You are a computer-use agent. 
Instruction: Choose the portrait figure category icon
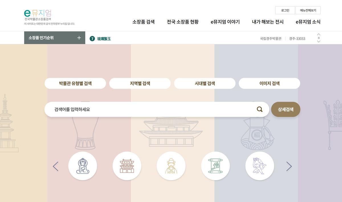pos(171,166)
